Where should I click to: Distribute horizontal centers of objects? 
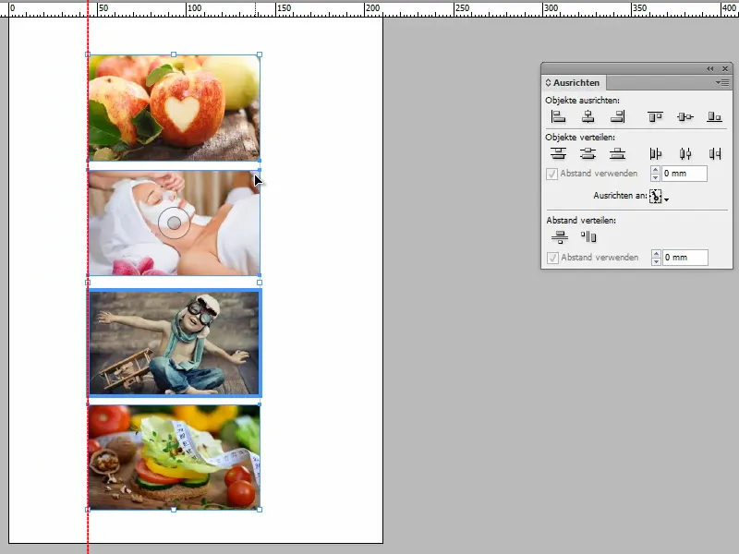click(x=684, y=153)
